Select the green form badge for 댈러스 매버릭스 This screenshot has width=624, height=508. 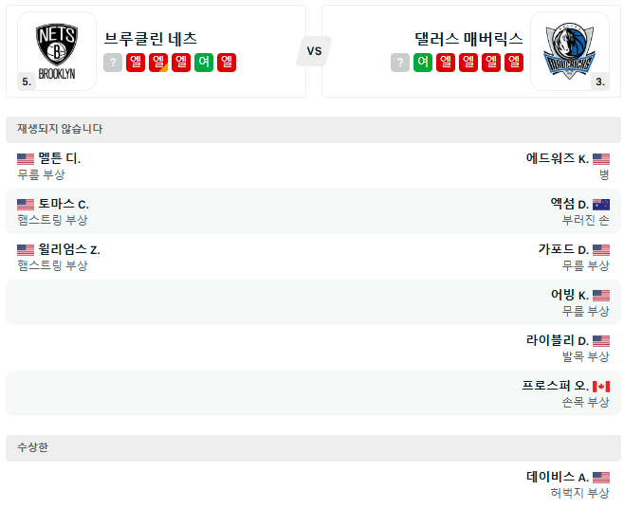(423, 63)
